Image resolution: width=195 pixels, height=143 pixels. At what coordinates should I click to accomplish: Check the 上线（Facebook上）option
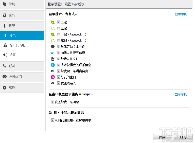(x=58, y=34)
